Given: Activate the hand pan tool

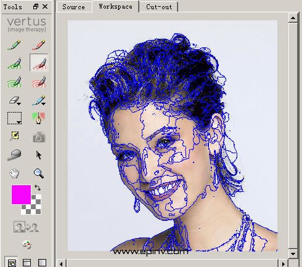Looking at the screenshot, I should click(14, 173).
